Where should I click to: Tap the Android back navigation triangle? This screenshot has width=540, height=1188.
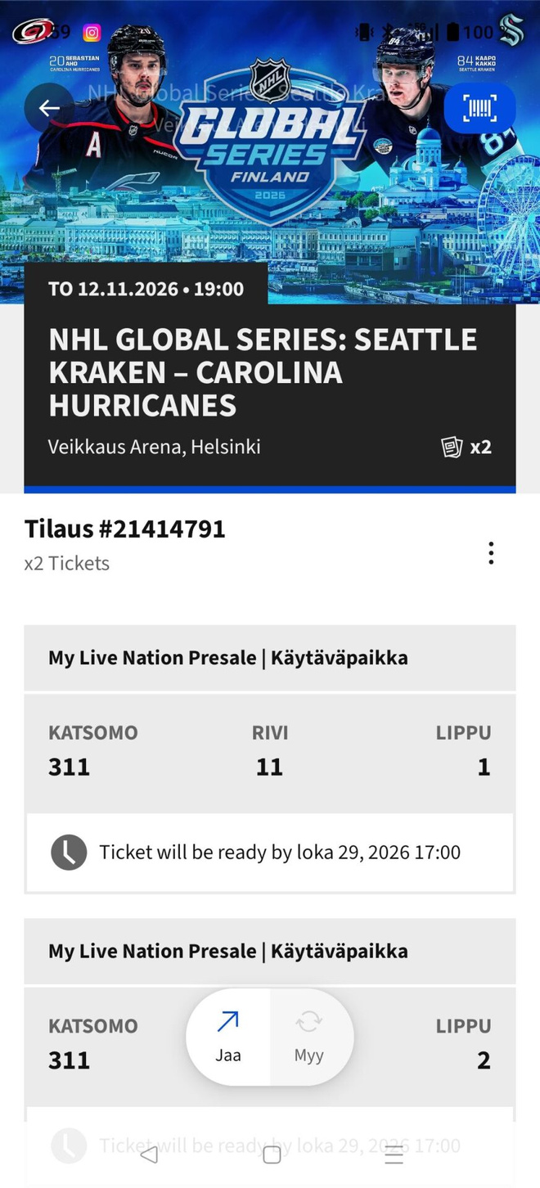[149, 1154]
